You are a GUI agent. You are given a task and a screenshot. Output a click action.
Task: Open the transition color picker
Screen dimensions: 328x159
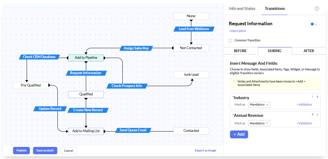coord(314,24)
